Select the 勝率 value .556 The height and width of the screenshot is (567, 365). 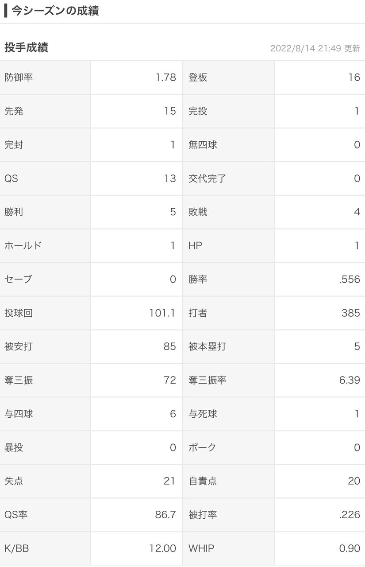point(350,280)
